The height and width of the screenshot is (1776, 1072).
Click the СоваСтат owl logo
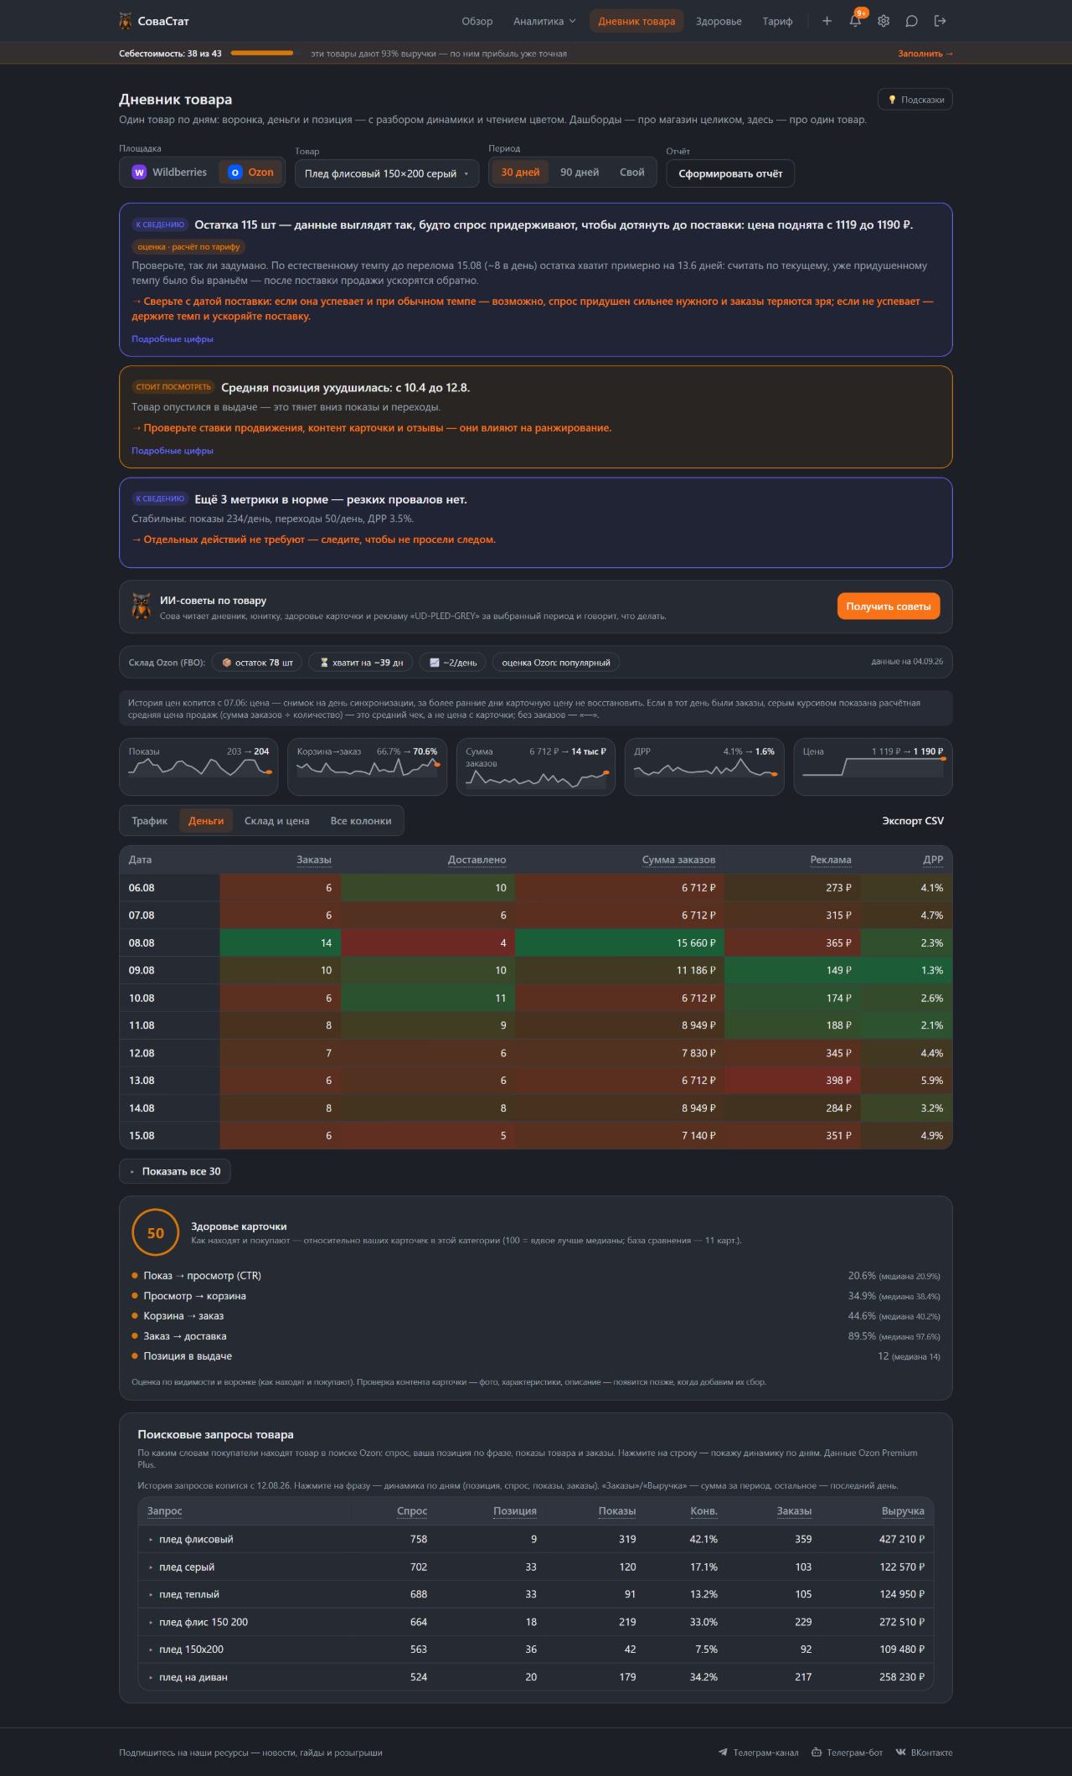click(x=126, y=21)
